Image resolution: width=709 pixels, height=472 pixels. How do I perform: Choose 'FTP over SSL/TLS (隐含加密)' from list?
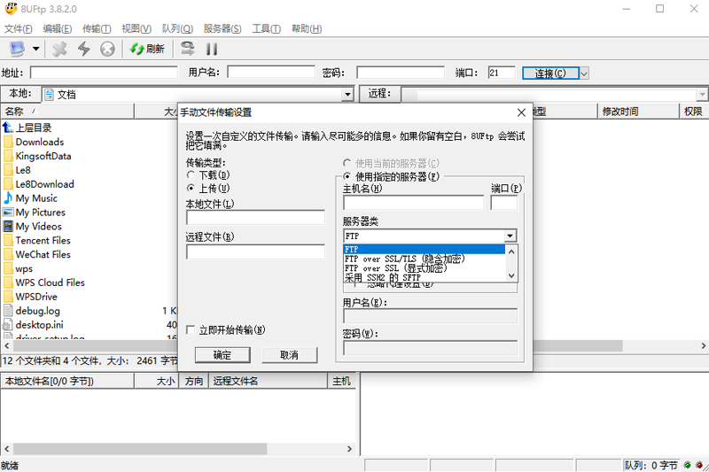point(403,259)
